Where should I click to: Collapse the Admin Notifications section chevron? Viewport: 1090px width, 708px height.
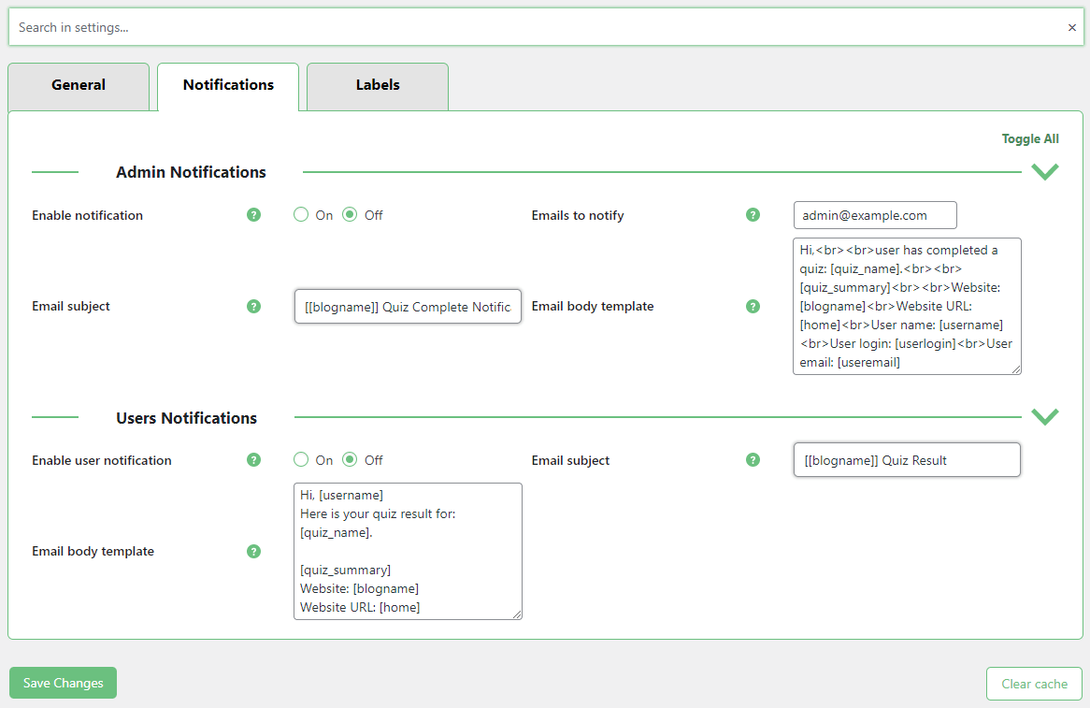[1044, 172]
